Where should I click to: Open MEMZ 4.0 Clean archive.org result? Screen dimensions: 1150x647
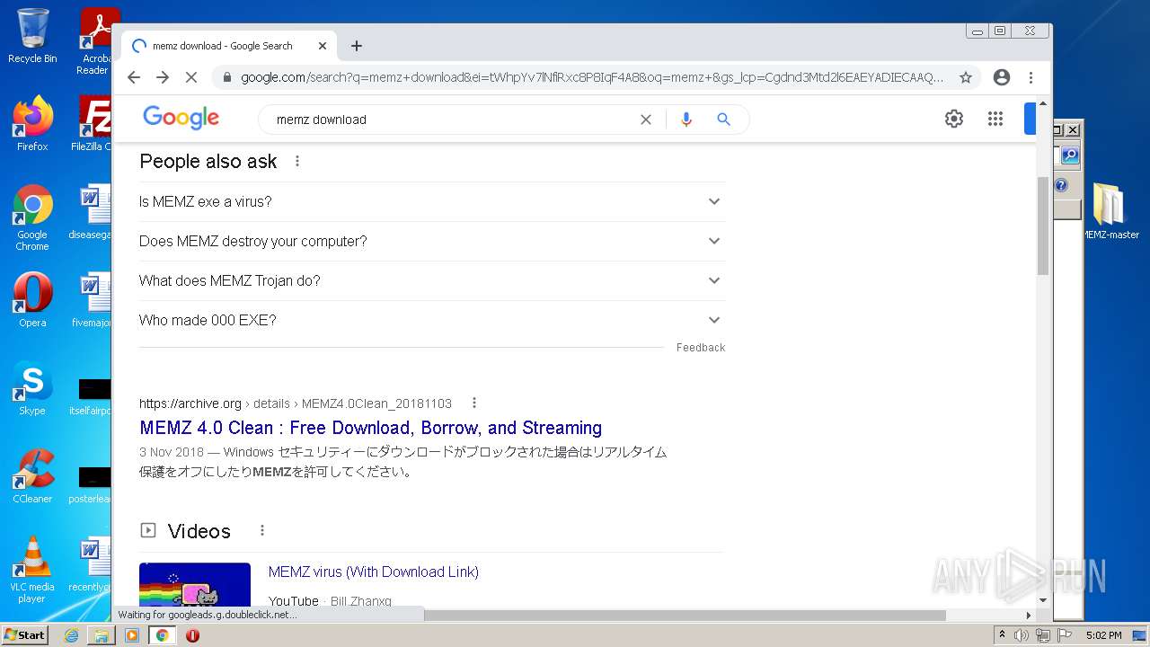click(x=370, y=428)
